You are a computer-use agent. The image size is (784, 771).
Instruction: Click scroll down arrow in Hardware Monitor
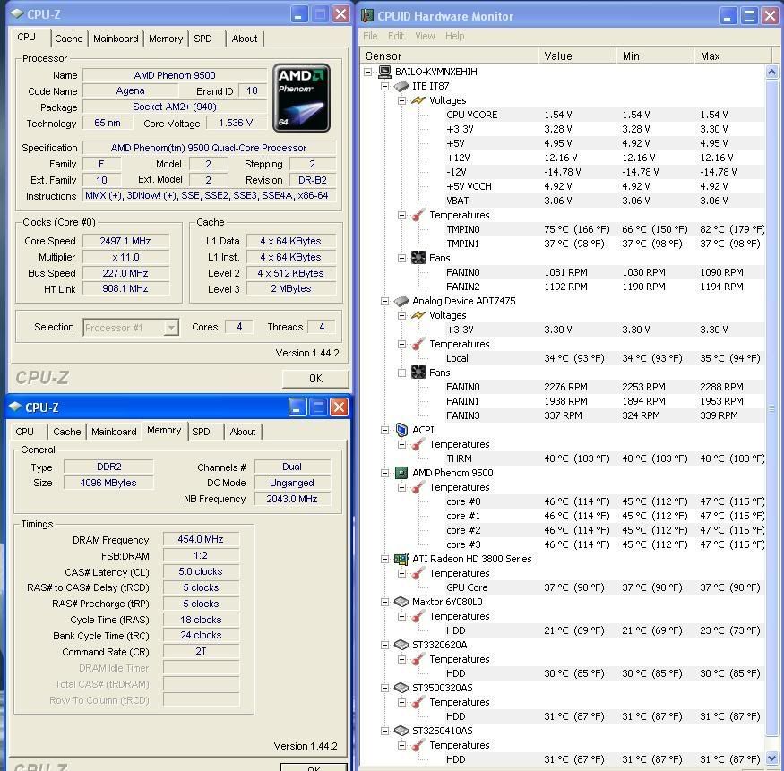tap(771, 757)
